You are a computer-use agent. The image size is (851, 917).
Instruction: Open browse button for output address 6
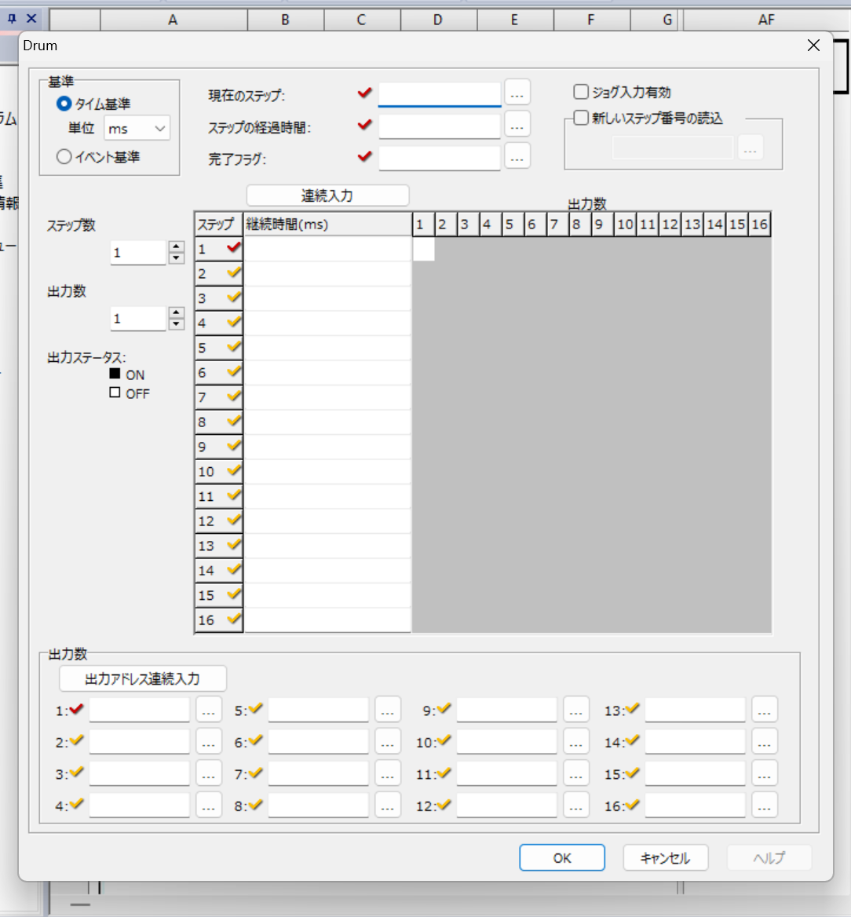(x=388, y=742)
